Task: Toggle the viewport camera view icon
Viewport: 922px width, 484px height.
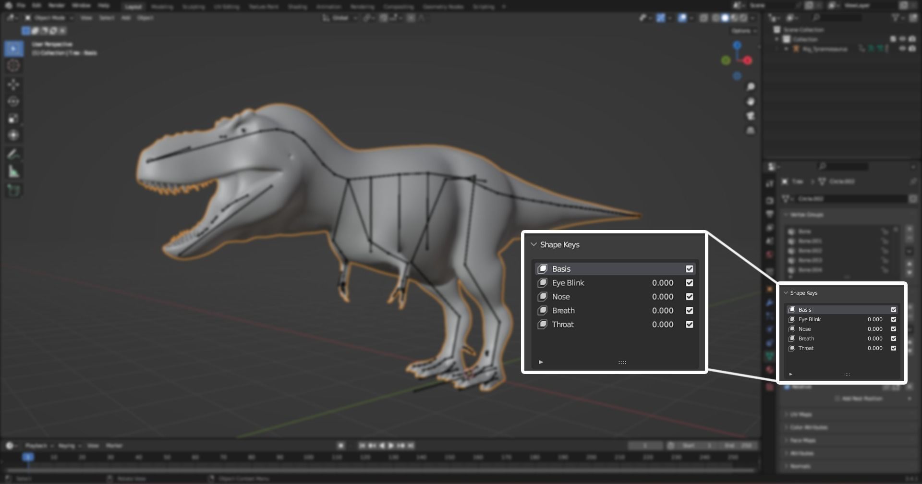Action: 751,116
